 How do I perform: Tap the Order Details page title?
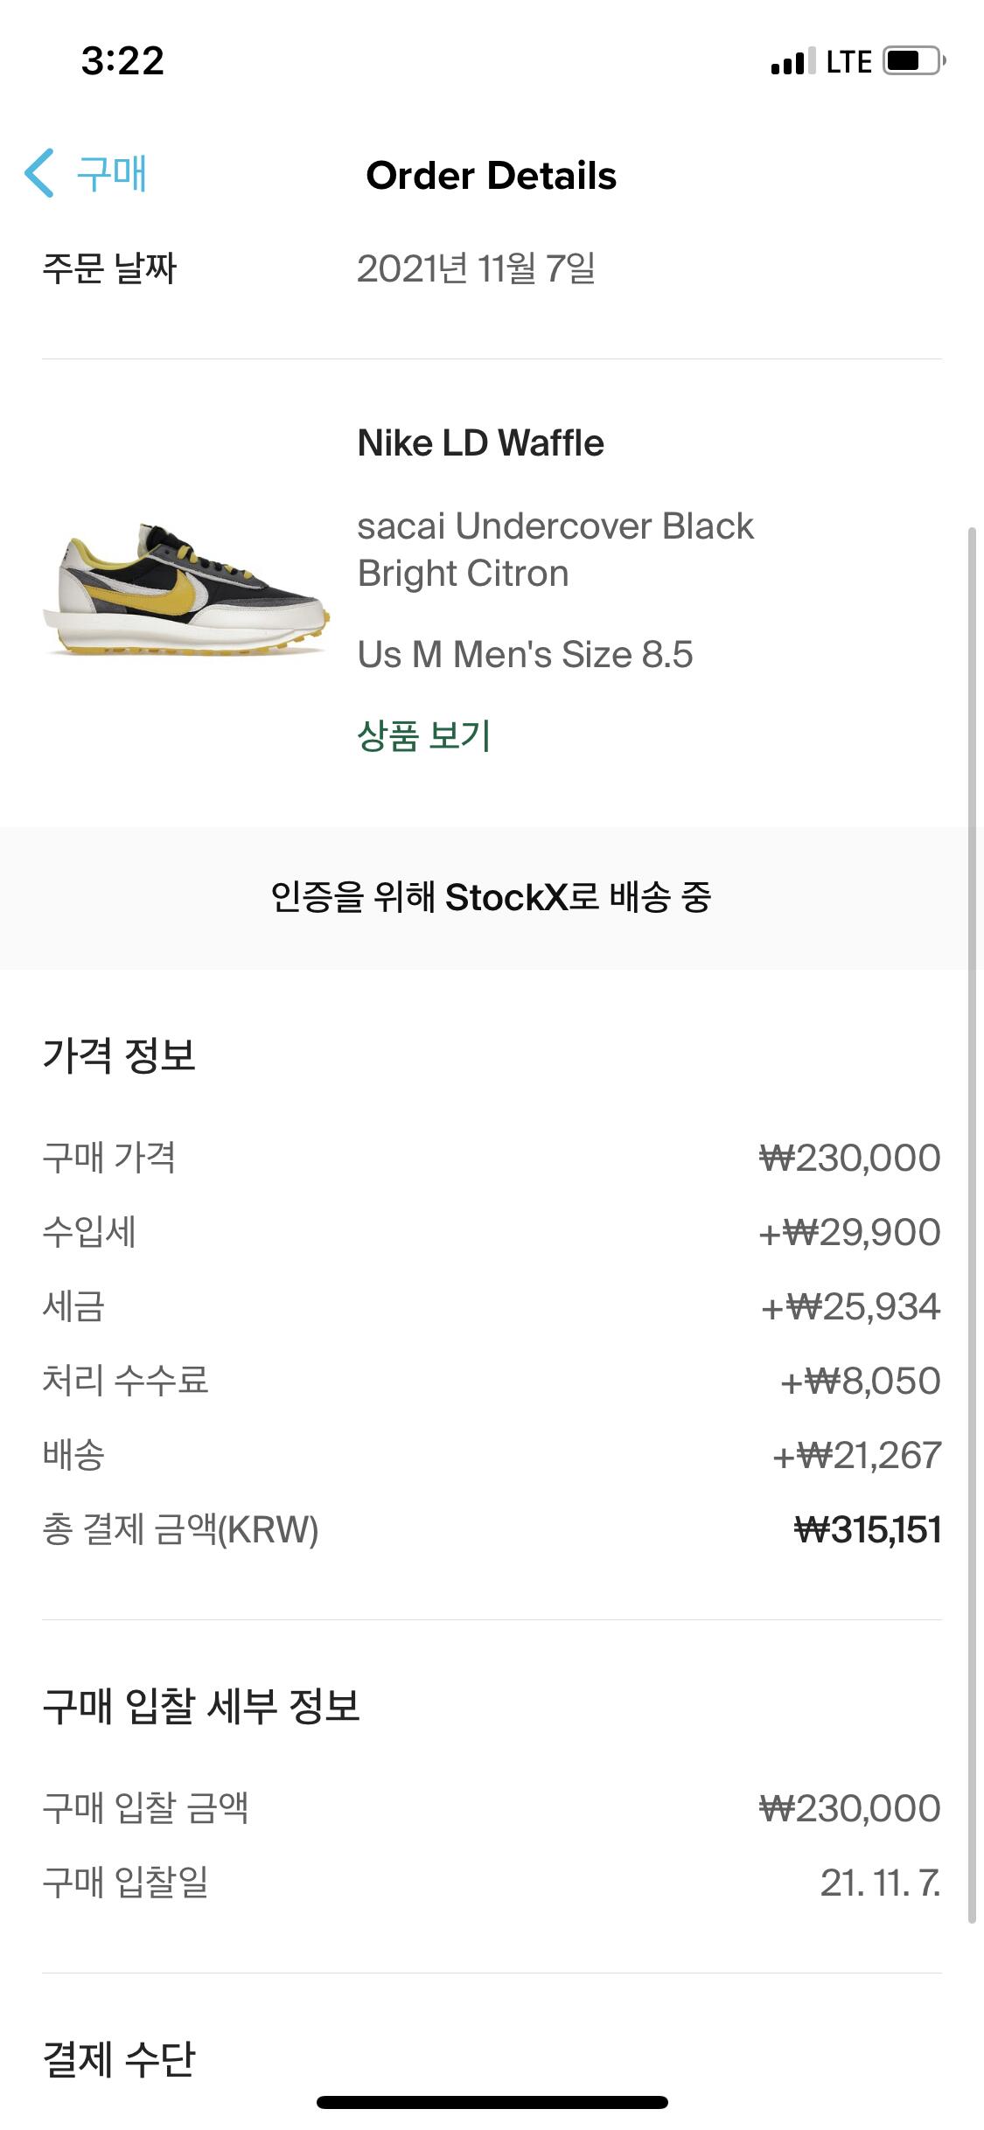coord(491,176)
